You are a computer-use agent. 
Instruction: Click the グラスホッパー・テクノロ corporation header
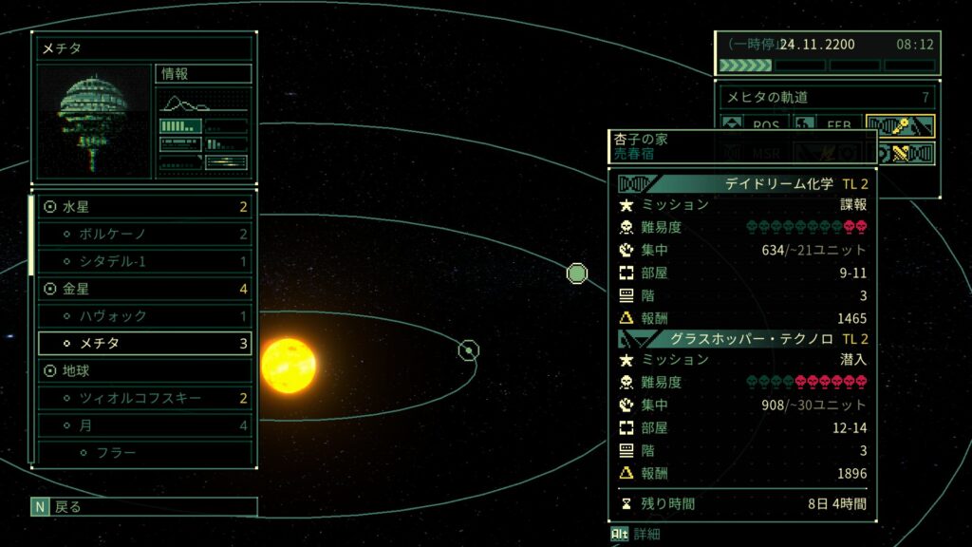742,339
